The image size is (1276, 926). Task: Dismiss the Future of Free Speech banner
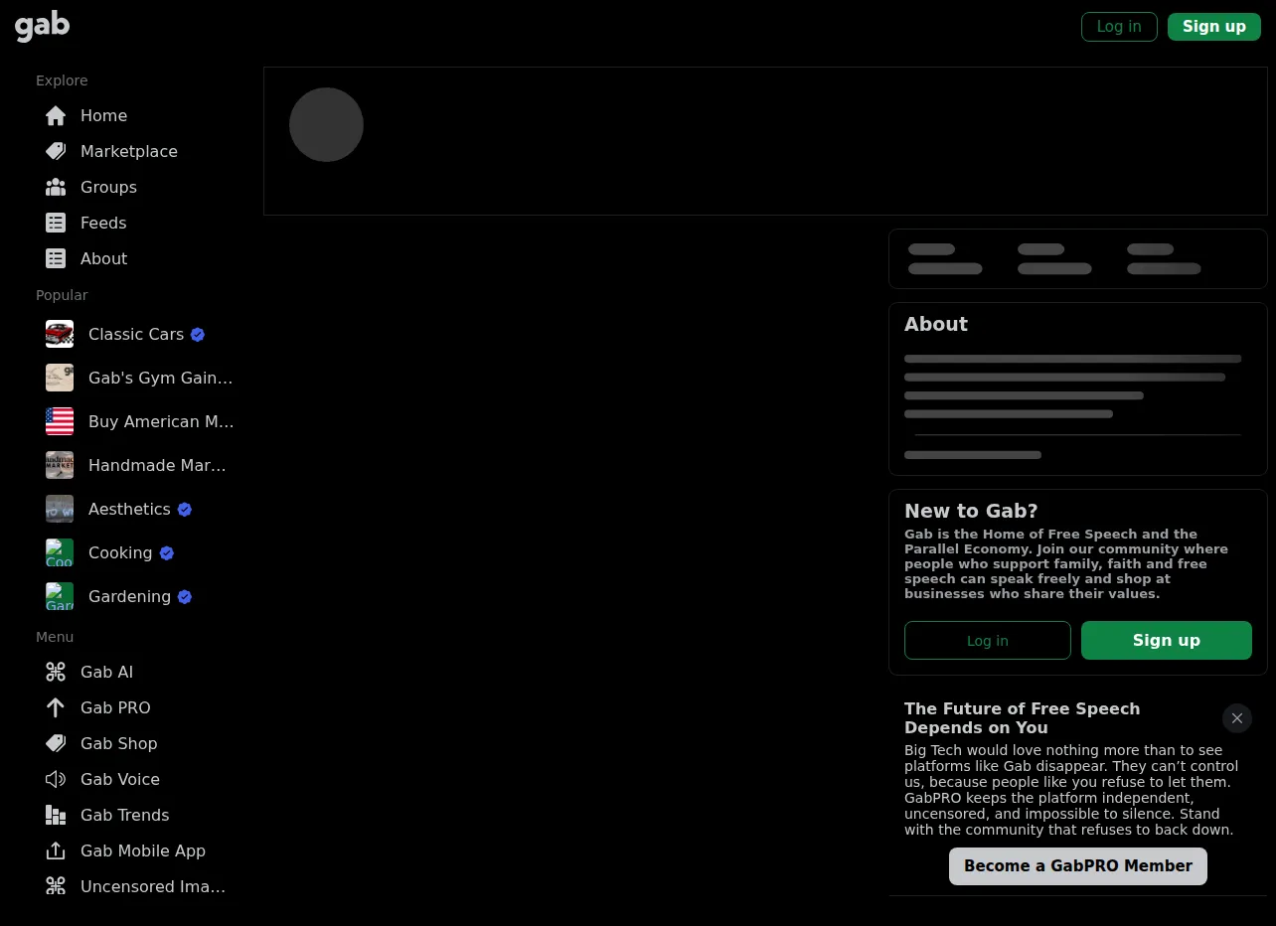coord(1237,718)
